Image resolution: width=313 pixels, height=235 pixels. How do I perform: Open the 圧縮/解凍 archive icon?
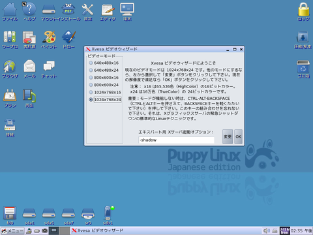(x=303, y=37)
